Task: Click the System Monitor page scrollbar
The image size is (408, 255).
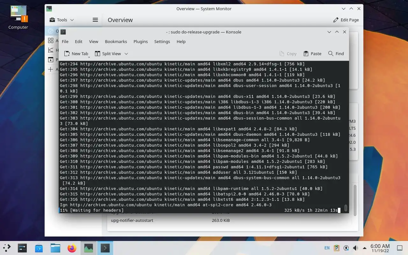Action: pyautogui.click(x=355, y=201)
